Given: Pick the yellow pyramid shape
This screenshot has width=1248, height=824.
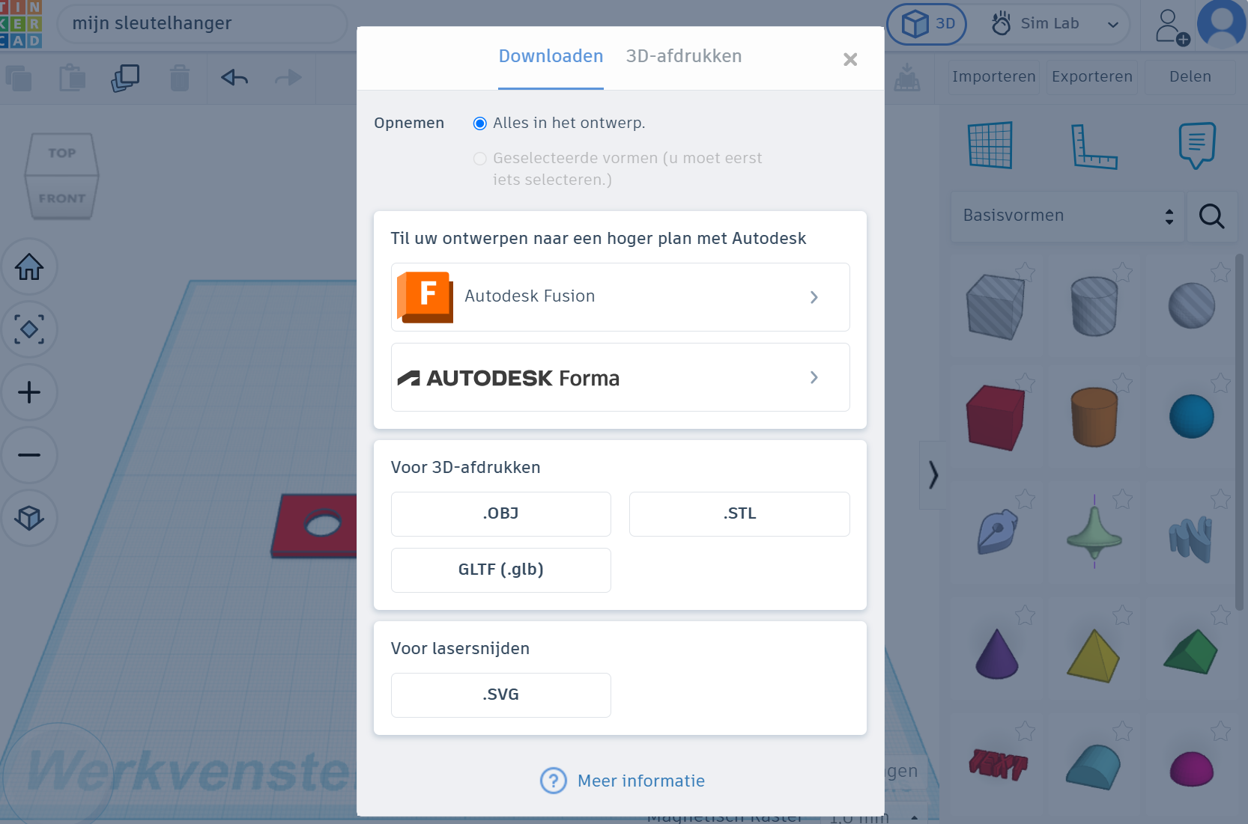Looking at the screenshot, I should pos(1094,656).
